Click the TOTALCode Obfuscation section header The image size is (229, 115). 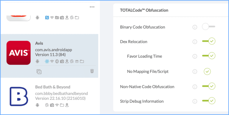(144, 10)
